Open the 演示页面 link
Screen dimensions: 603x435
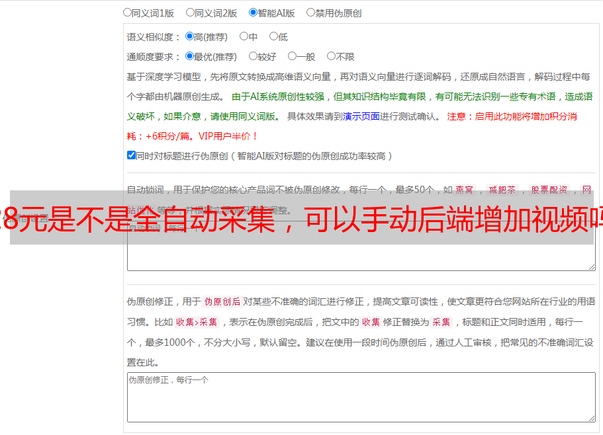(361, 116)
